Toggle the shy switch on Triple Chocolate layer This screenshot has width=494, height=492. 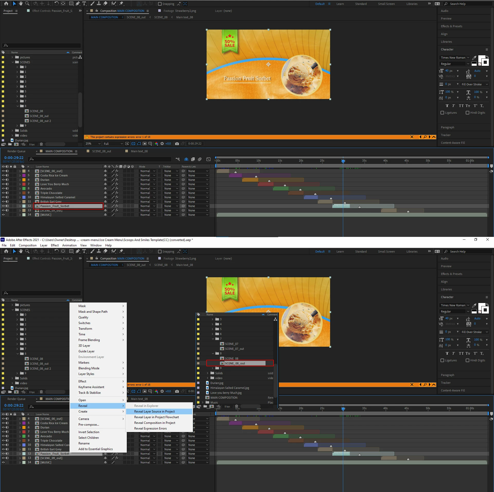pyautogui.click(x=105, y=193)
